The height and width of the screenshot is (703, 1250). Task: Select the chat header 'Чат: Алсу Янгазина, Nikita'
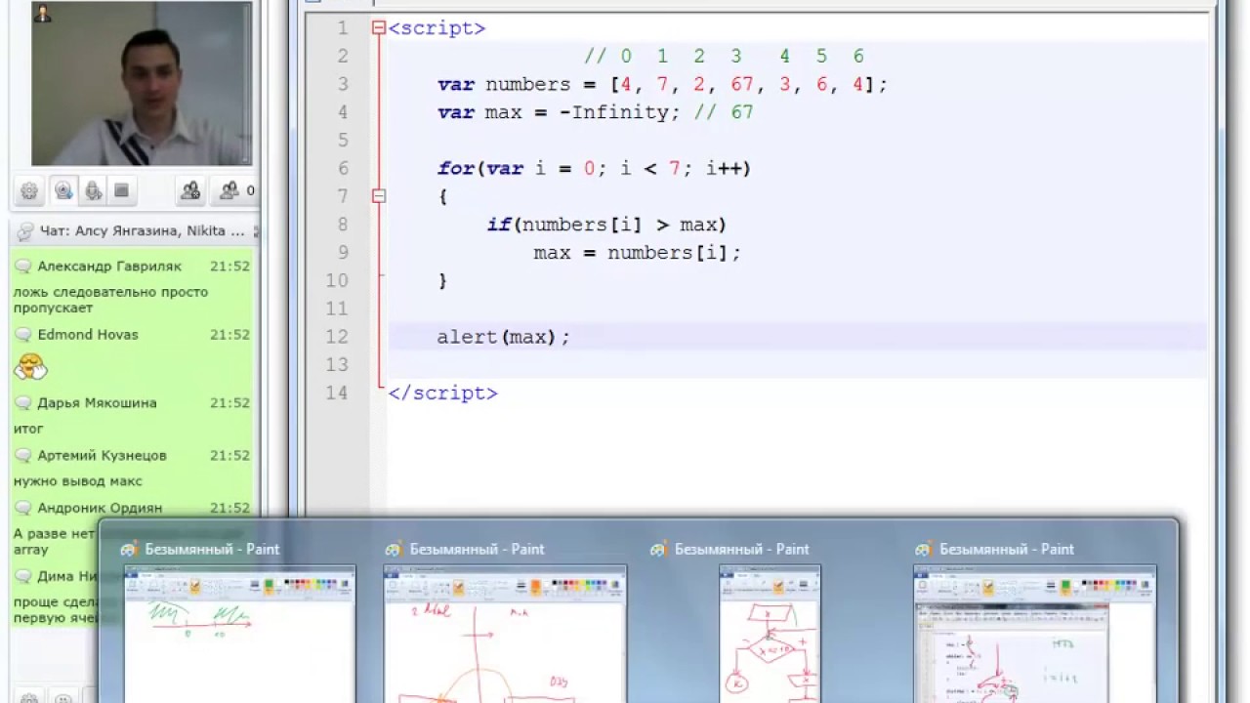pyautogui.click(x=142, y=231)
